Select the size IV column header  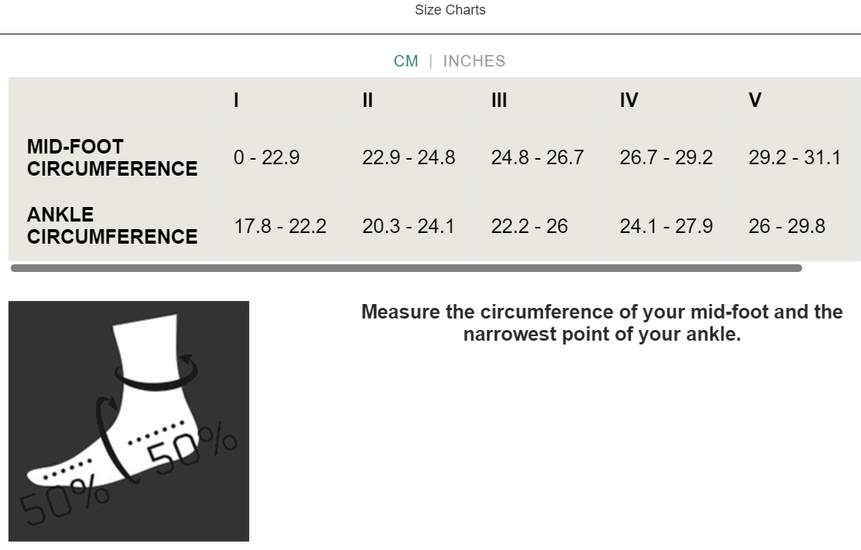coord(629,101)
